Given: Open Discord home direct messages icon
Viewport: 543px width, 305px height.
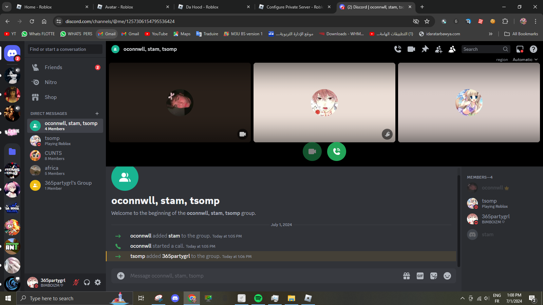Looking at the screenshot, I should pos(12,53).
